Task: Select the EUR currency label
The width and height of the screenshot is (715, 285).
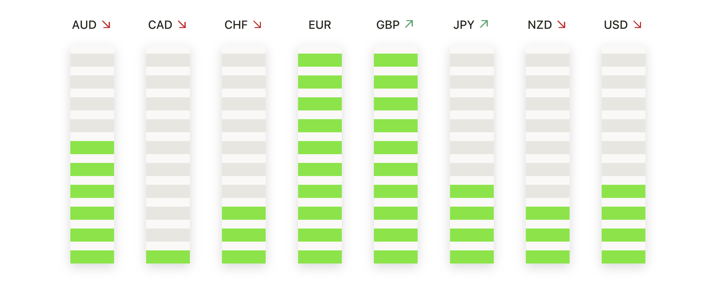Action: point(320,25)
